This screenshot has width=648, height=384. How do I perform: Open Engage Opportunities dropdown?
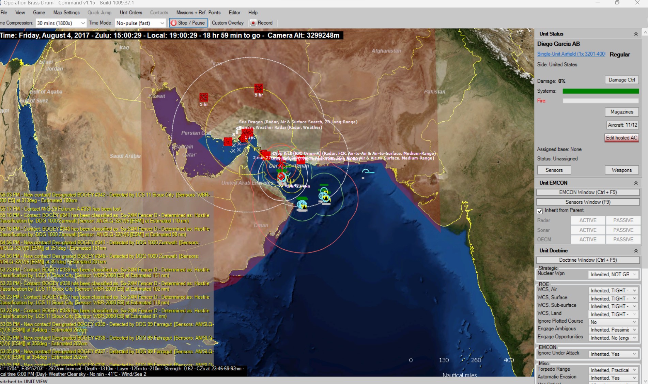pos(613,338)
